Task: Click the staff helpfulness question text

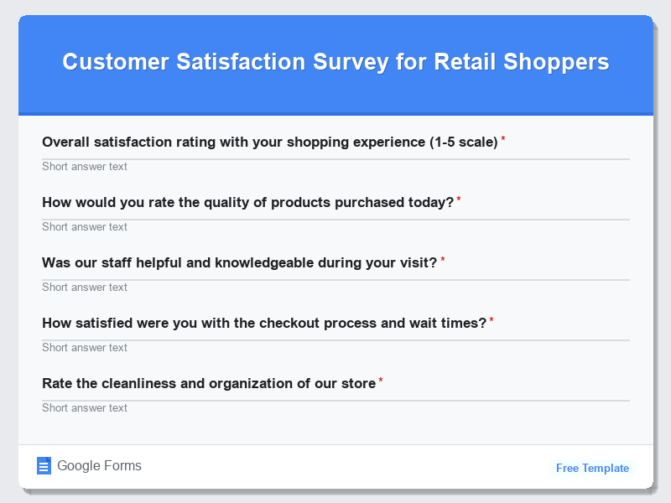Action: (x=239, y=262)
